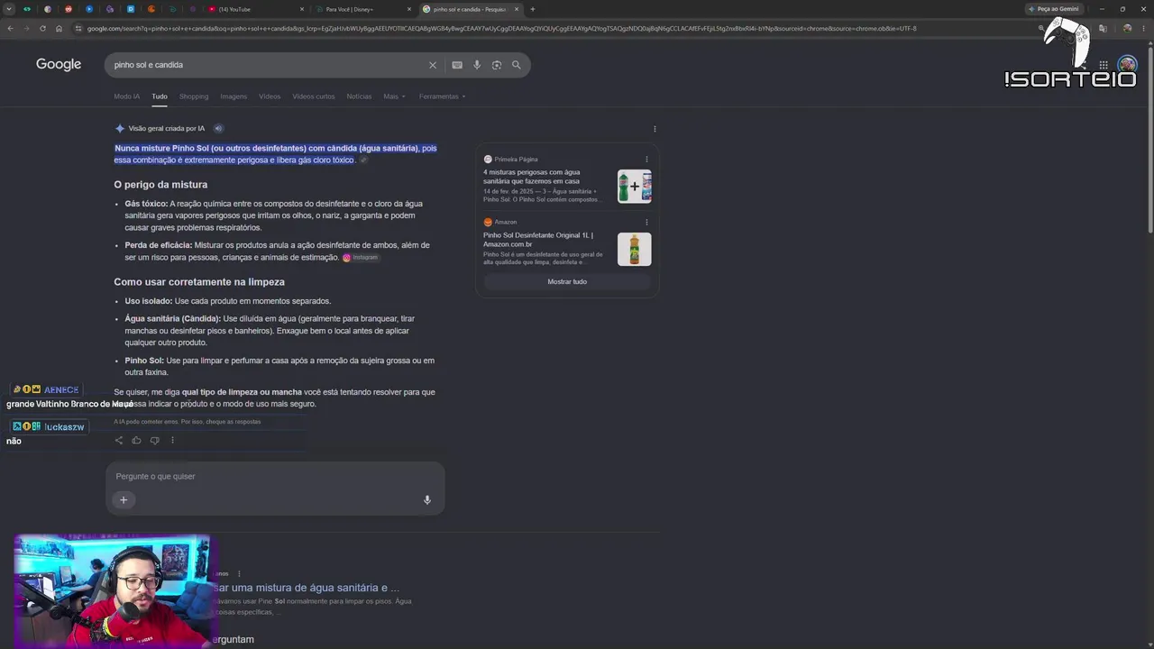
Task: Open options for the Primeira Página source card
Action: (x=646, y=160)
